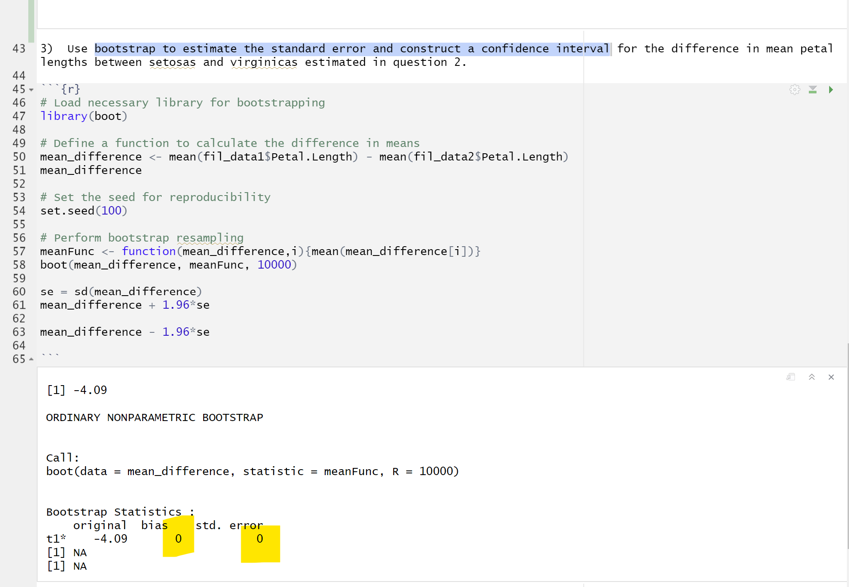
Task: Click 'Bootstrap Statistics :' output label
Action: 120,512
